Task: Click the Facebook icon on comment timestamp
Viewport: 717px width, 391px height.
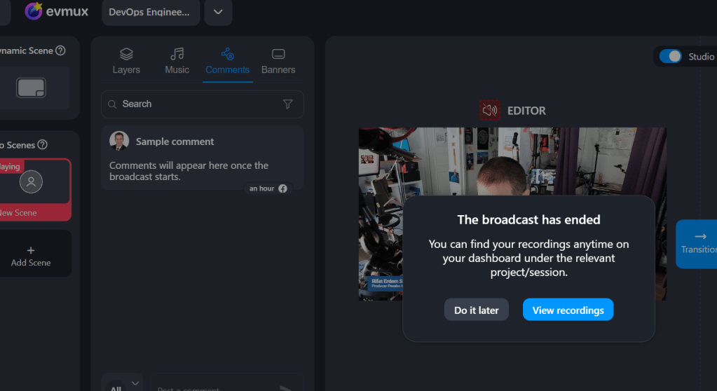Action: 282,188
